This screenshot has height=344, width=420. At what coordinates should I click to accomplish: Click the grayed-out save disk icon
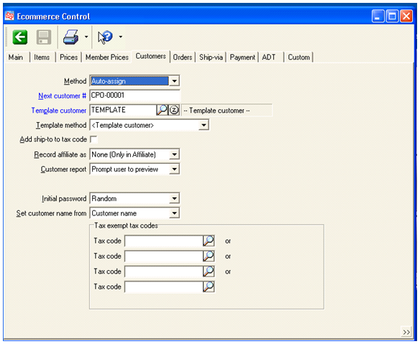tap(44, 37)
